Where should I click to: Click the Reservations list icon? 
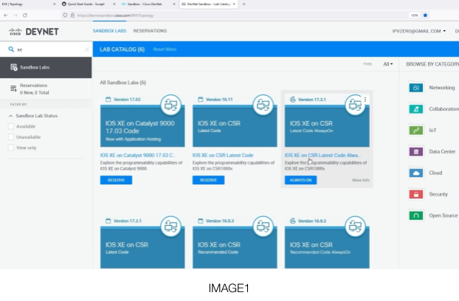pyautogui.click(x=13, y=89)
